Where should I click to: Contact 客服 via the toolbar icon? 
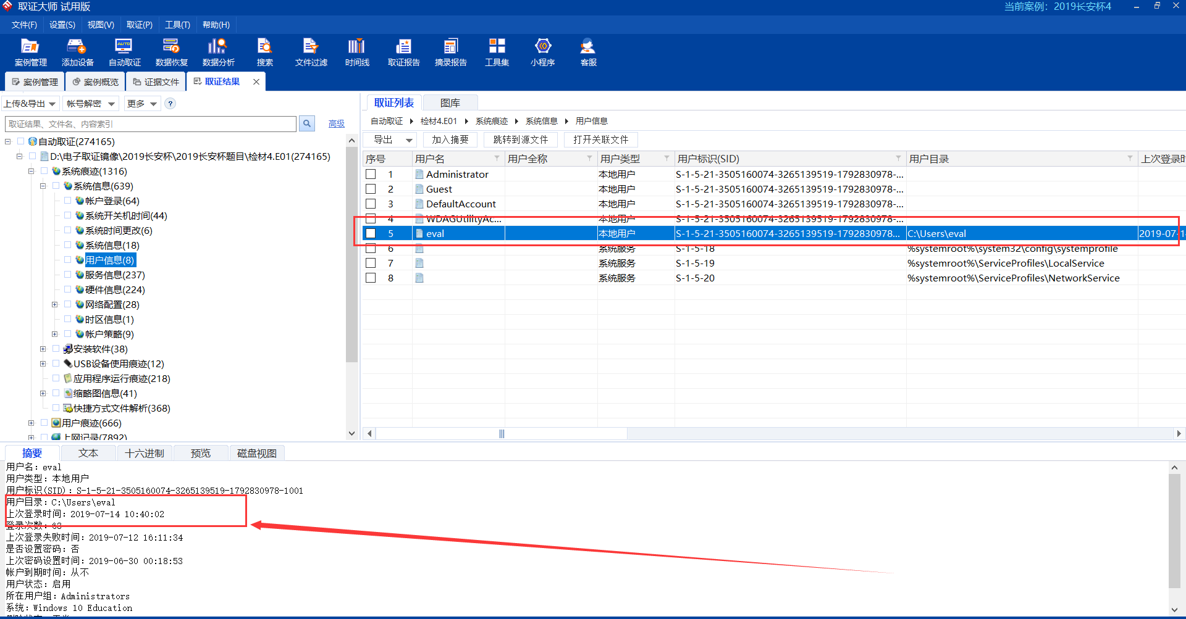point(588,52)
